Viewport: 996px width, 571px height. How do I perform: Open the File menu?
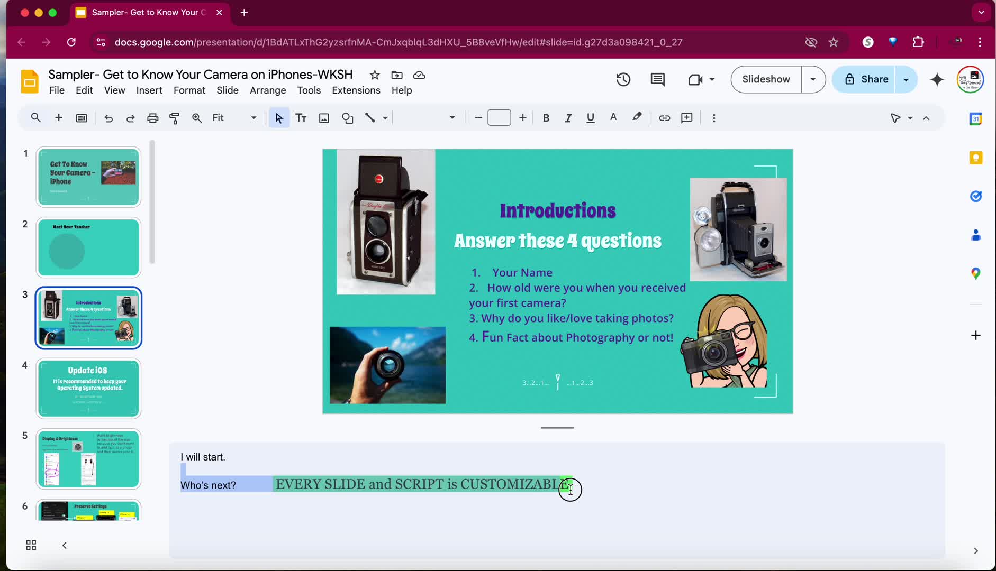click(57, 90)
